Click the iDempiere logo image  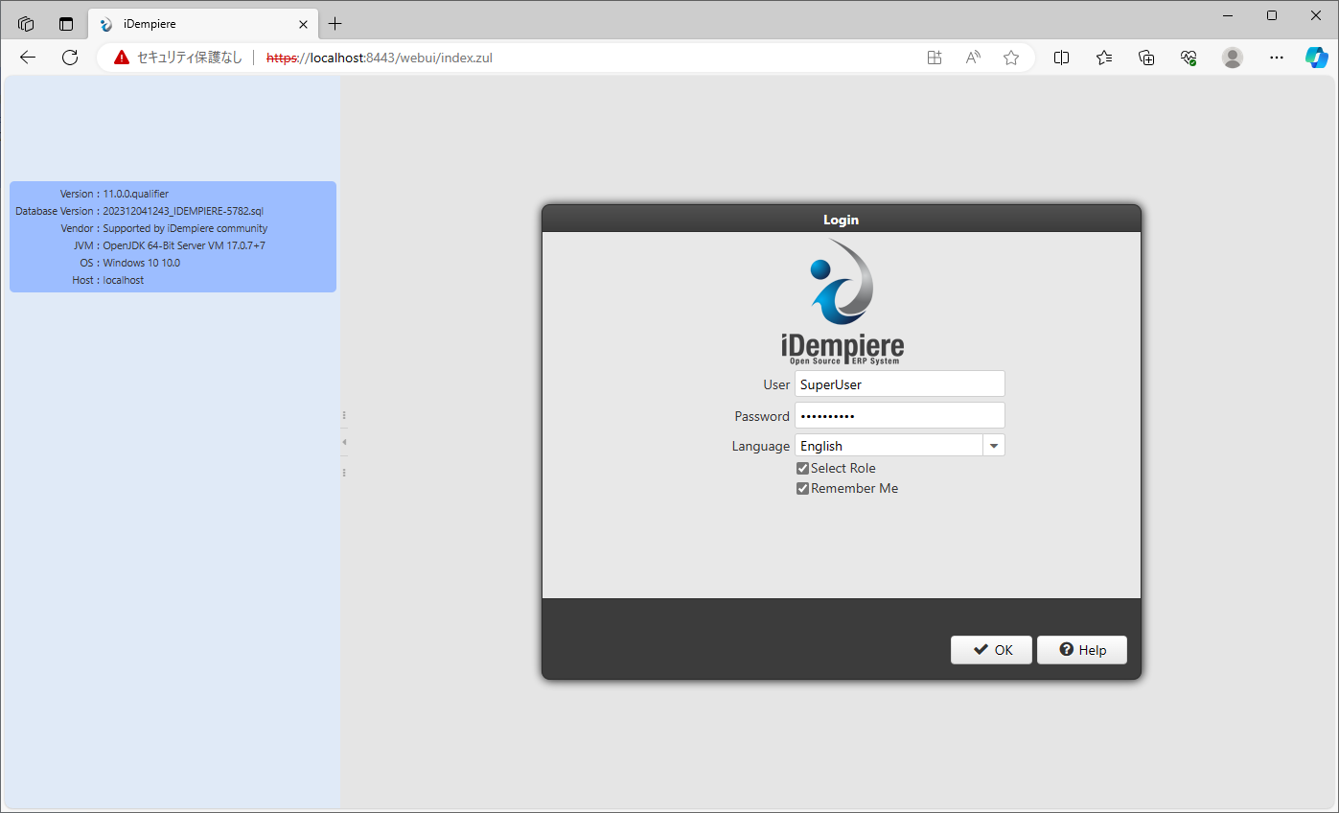842,302
